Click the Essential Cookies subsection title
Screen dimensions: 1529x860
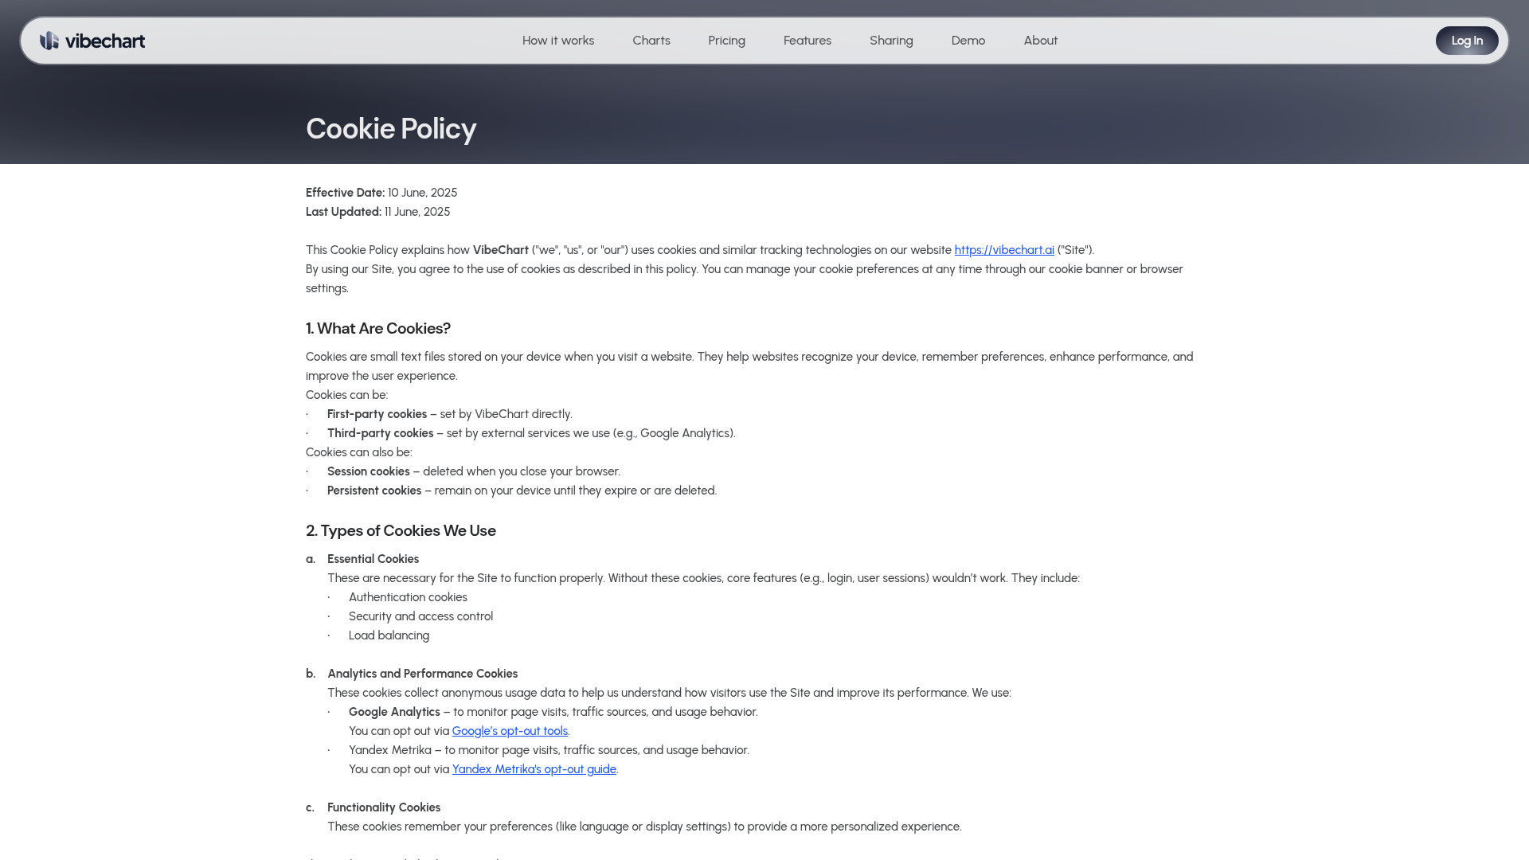(373, 559)
